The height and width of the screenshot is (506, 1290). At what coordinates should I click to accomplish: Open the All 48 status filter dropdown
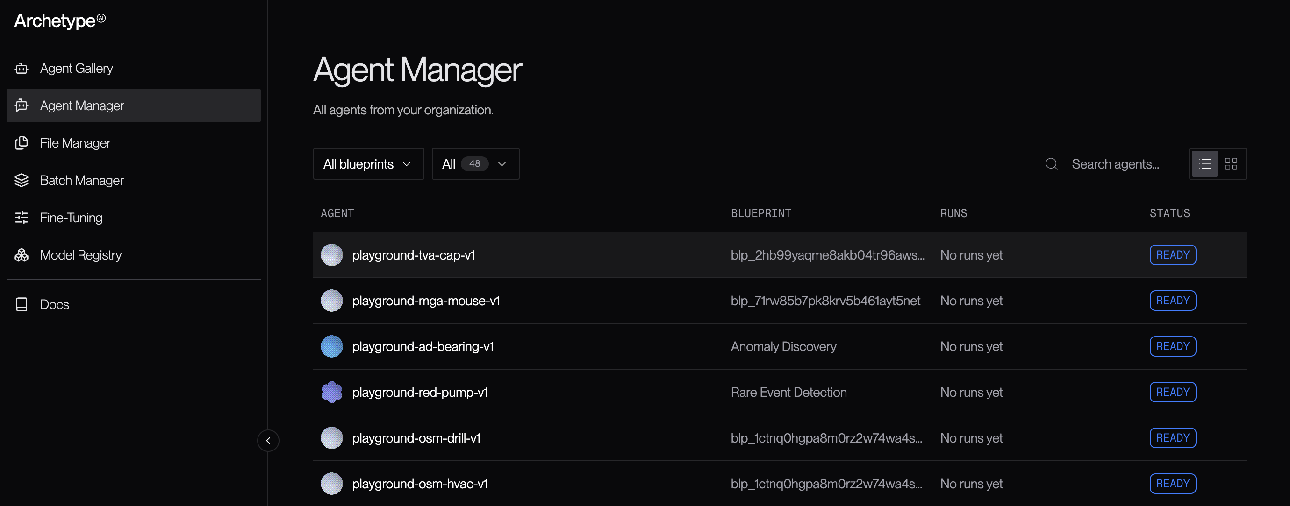click(x=475, y=164)
